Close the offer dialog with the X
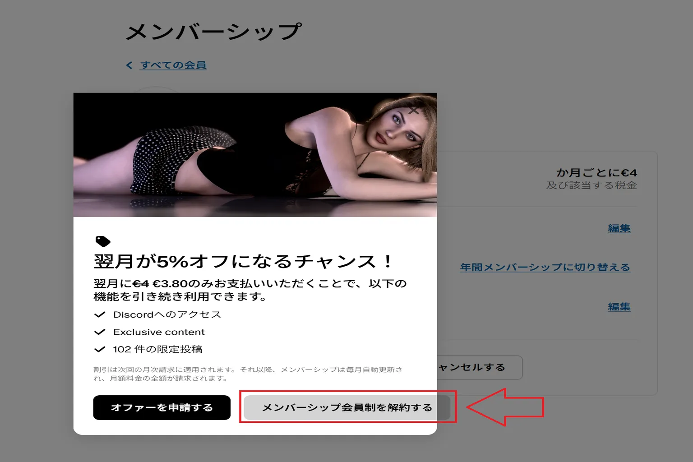Viewport: 693px width, 462px height. click(414, 110)
